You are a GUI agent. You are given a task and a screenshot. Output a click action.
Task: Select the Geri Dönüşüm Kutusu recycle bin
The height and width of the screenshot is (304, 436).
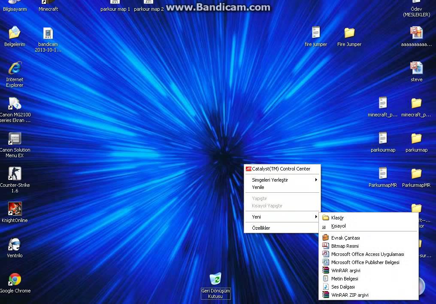click(215, 279)
